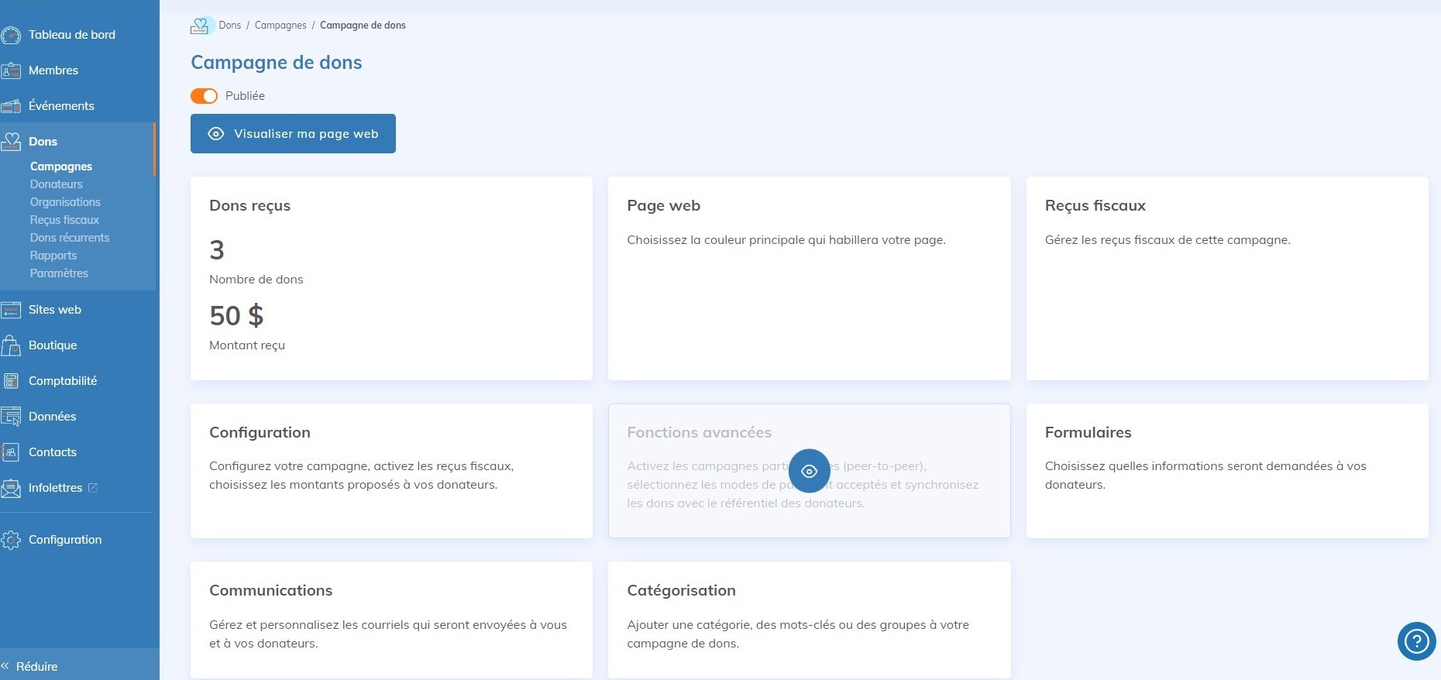
Task: Click the Données icon in sidebar
Action: [11, 417]
